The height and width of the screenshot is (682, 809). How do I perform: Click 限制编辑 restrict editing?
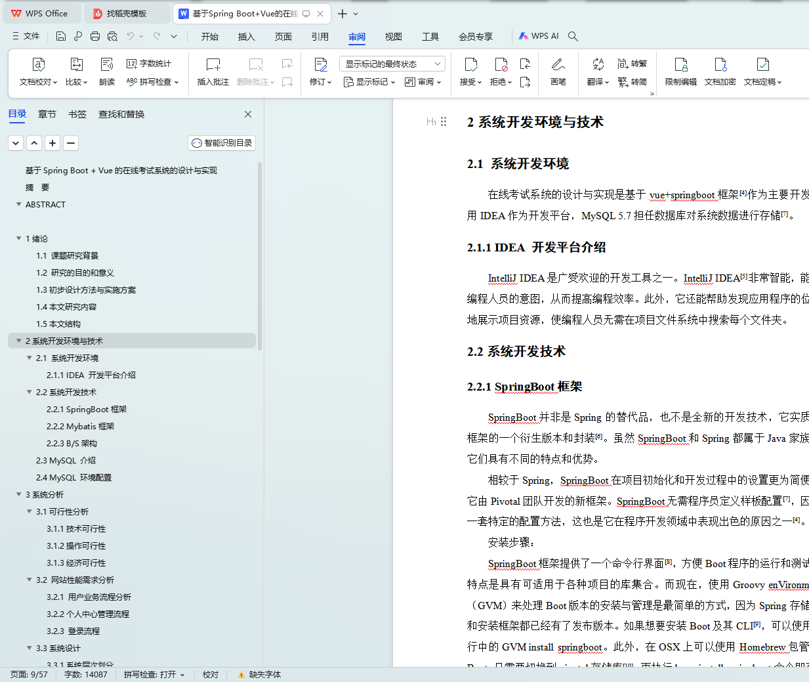click(681, 72)
